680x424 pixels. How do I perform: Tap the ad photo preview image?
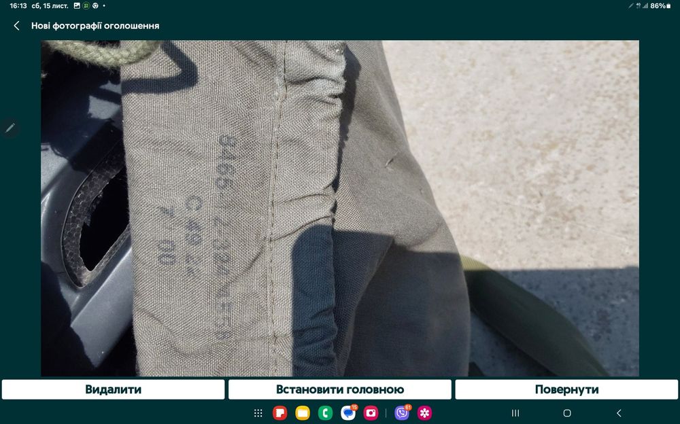[340, 208]
